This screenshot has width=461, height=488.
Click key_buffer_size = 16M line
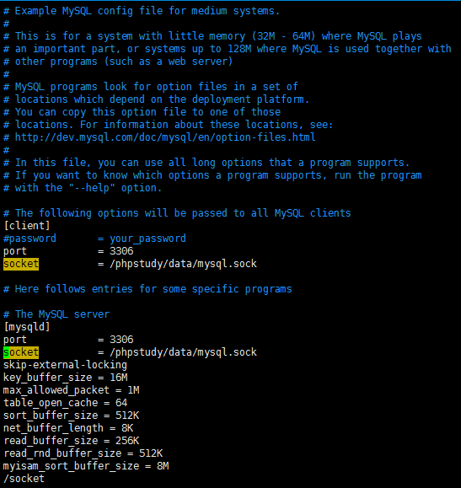point(66,378)
